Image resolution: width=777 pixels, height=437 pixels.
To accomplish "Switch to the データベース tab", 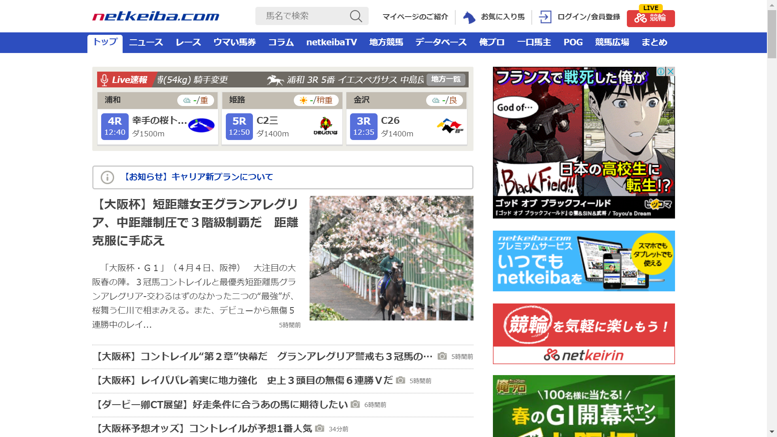I will coord(441,42).
